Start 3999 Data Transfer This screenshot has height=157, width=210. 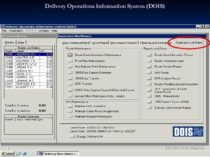70,78
